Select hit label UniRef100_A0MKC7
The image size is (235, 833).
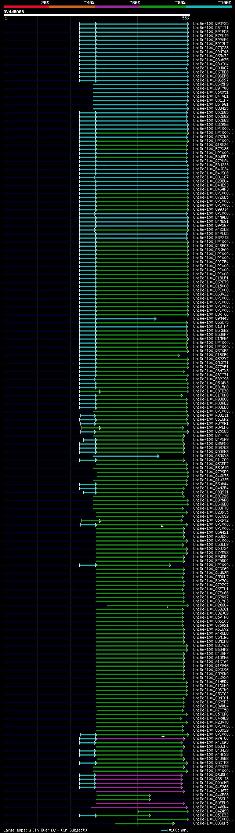coord(211,68)
